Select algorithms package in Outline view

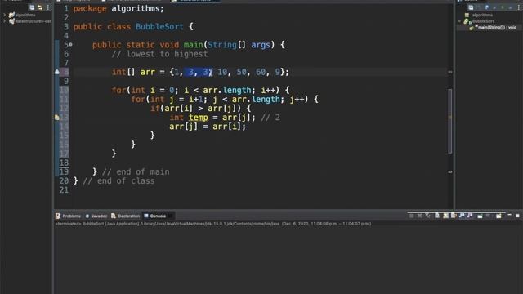coord(482,15)
